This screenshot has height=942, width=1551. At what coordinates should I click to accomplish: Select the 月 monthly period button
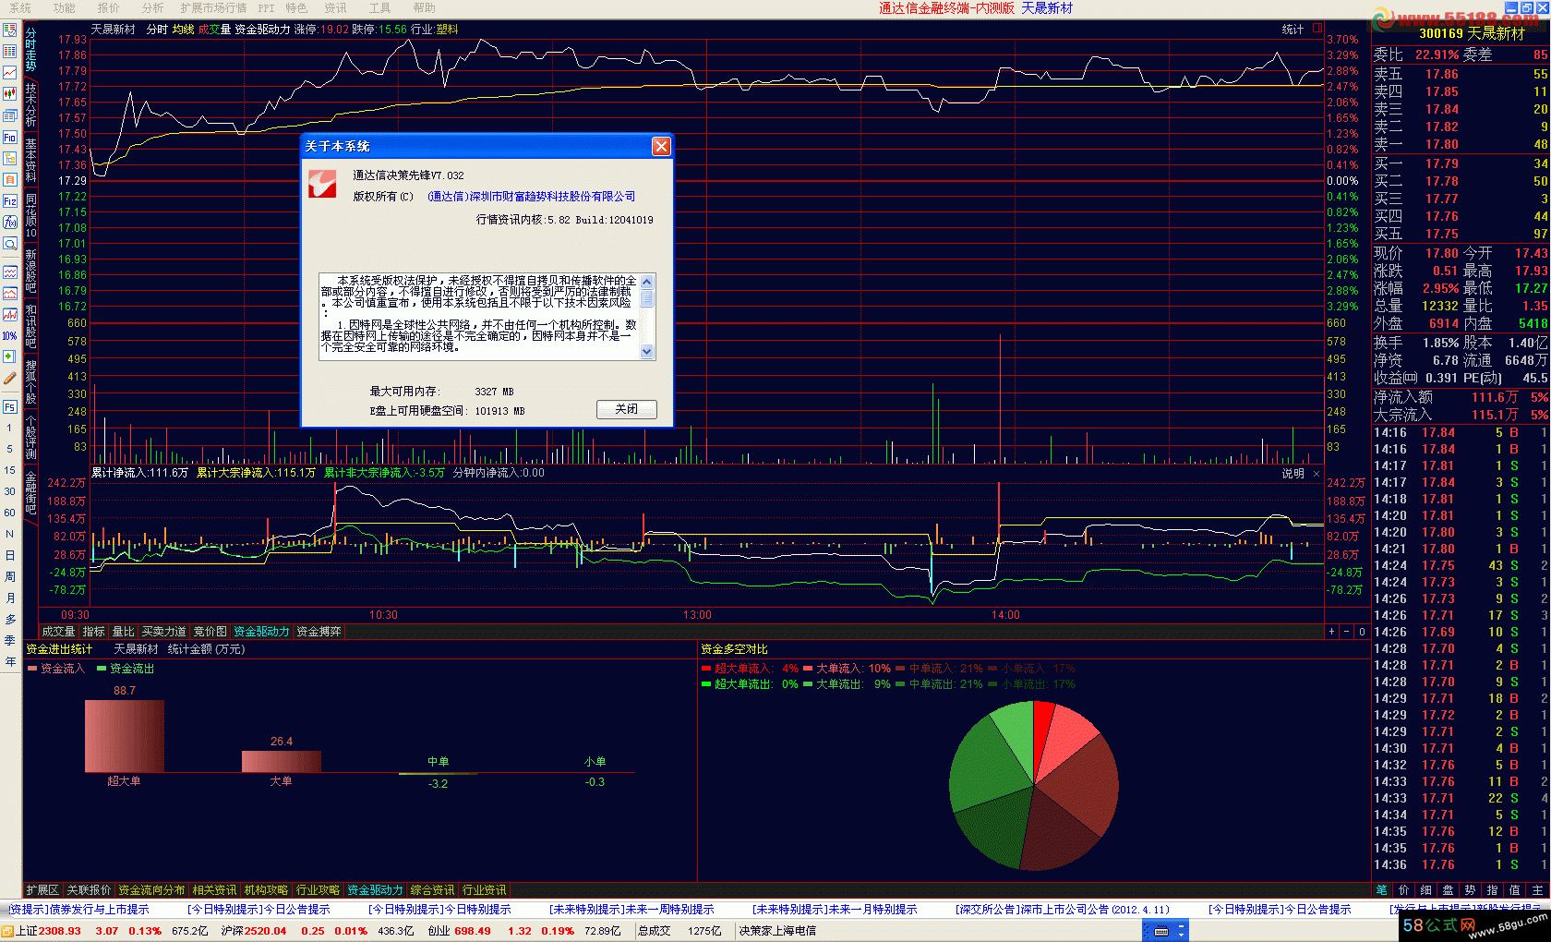(10, 598)
